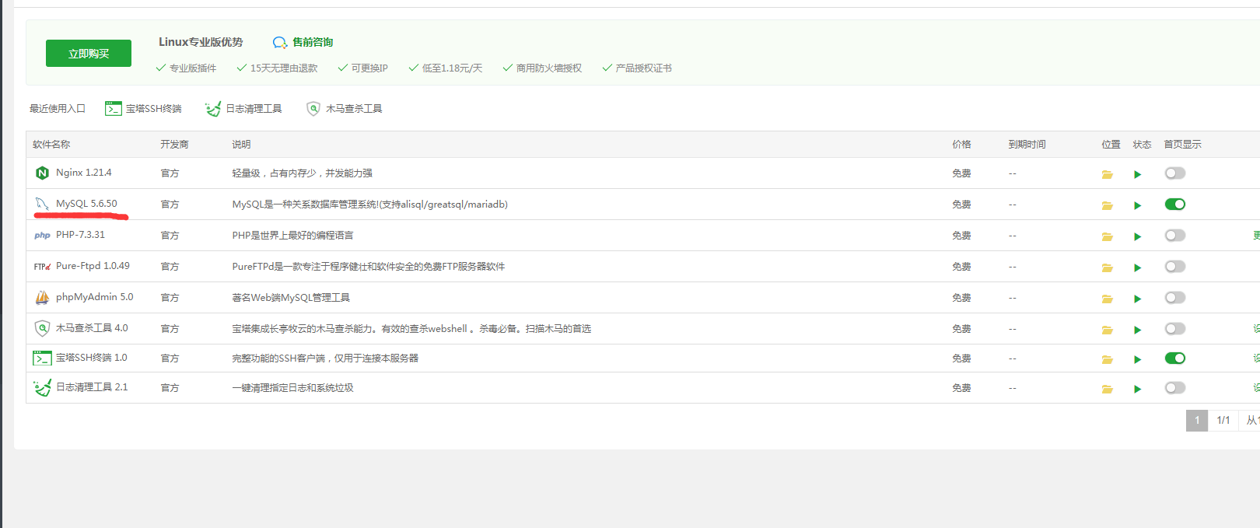This screenshot has height=528, width=1260.
Task: Click the Nginx 1.21.4 logo icon
Action: (42, 173)
